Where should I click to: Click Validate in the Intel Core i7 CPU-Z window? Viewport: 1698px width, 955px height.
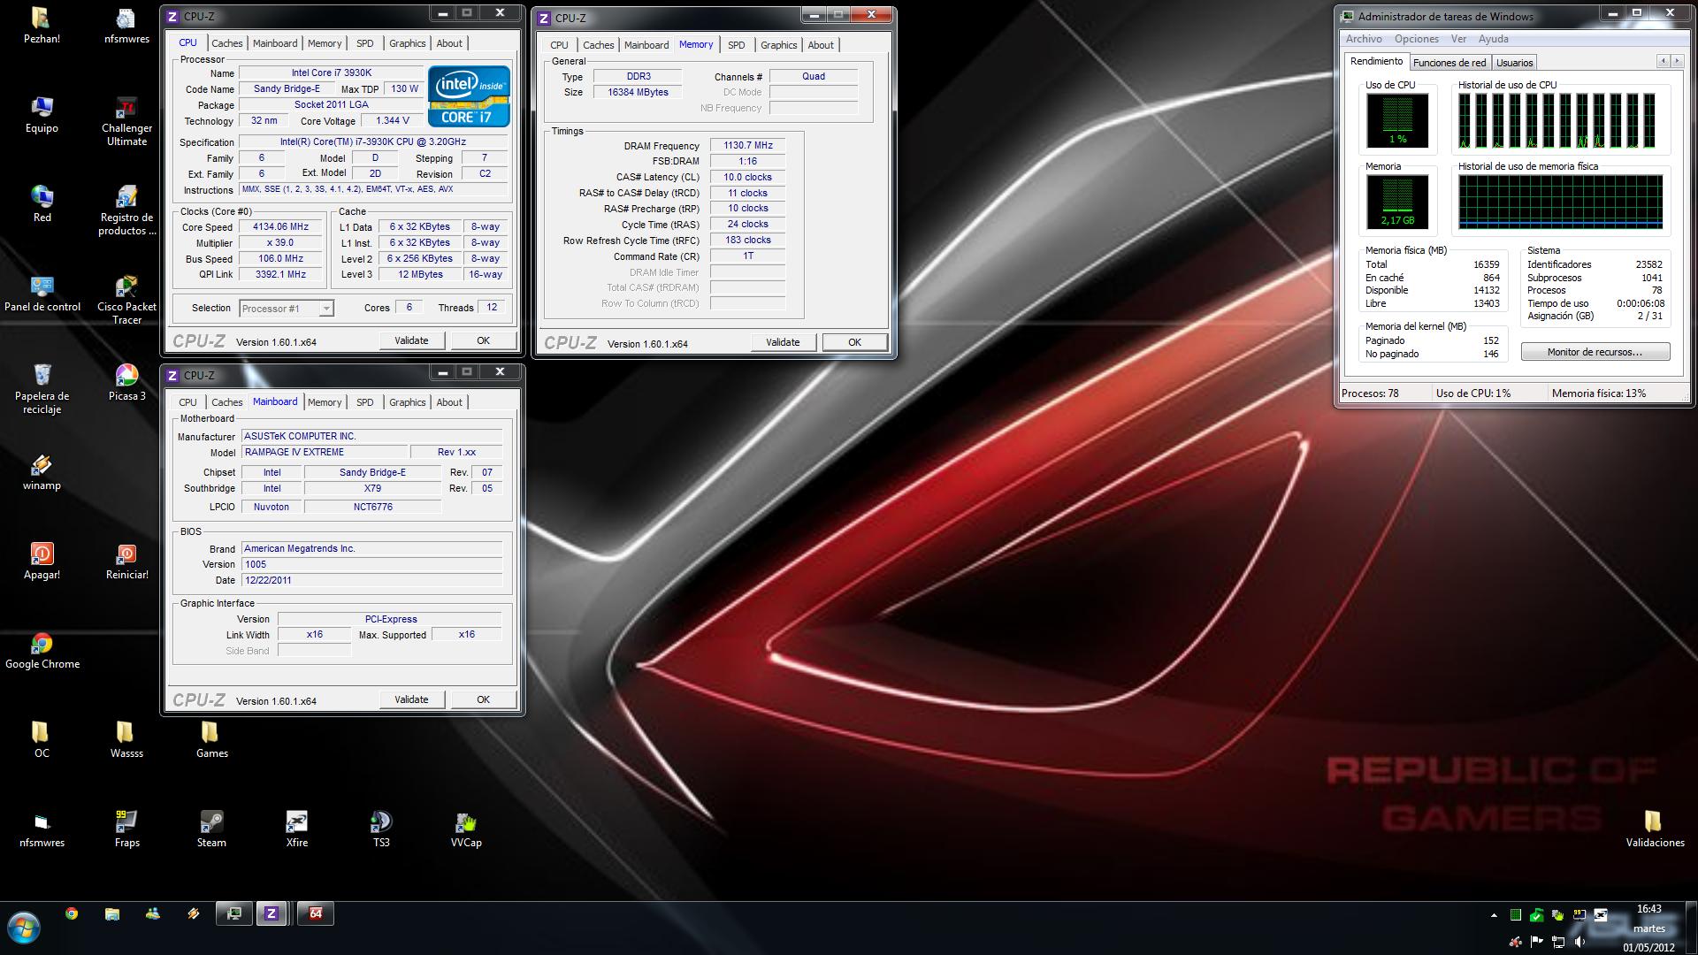pos(411,340)
